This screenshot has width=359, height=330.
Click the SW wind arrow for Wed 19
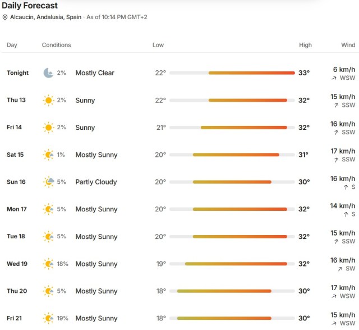(340, 269)
